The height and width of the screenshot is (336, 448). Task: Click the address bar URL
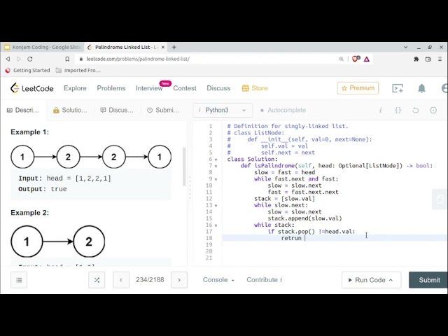138,59
